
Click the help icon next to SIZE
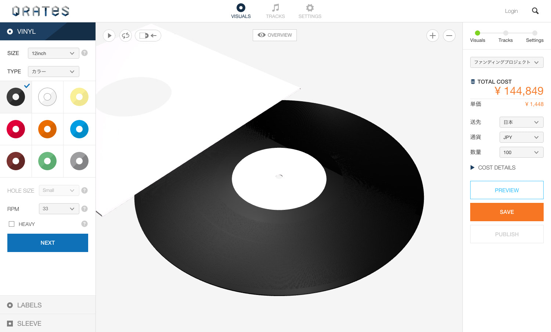click(84, 53)
